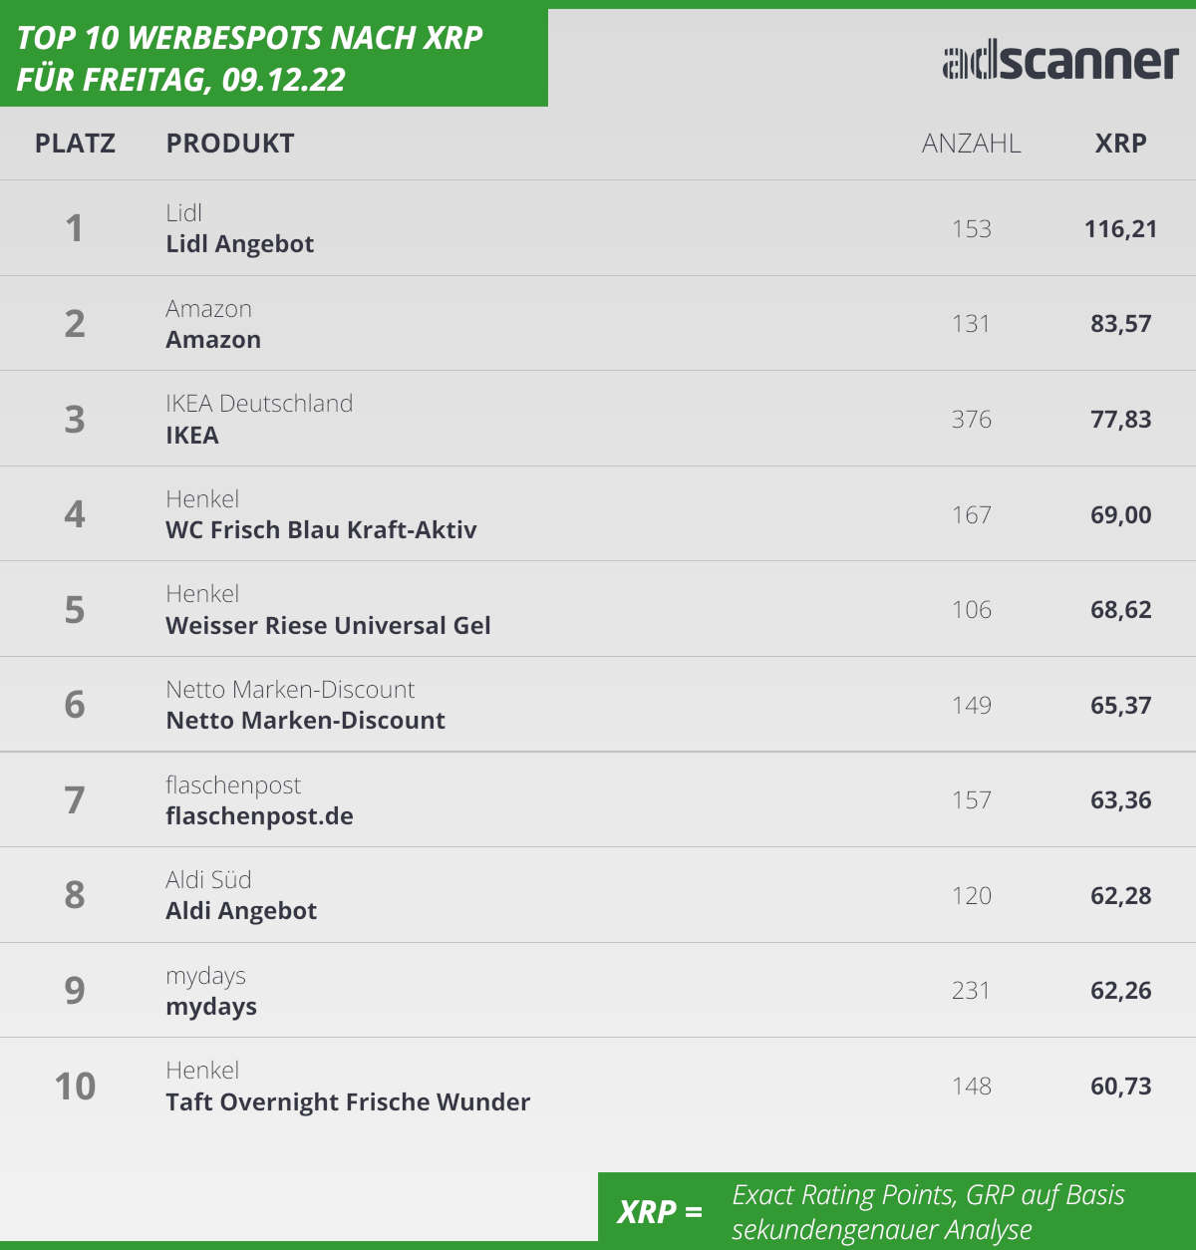Click the adscanner logo
The width and height of the screenshot is (1196, 1250).
tap(1060, 62)
